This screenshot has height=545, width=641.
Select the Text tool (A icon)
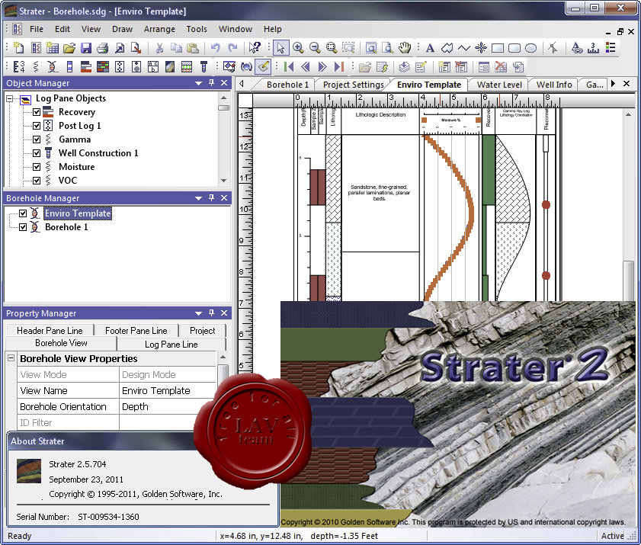(x=430, y=48)
